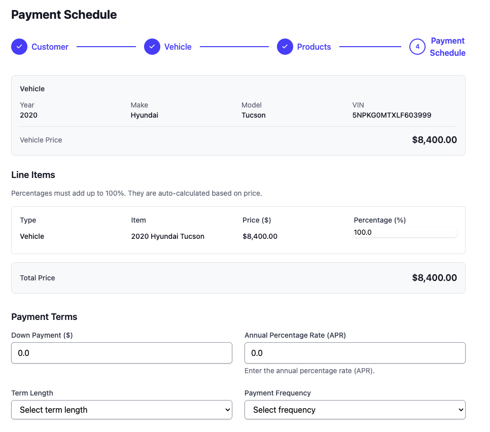The width and height of the screenshot is (490, 432).
Task: Open the Payment Frequency dropdown
Action: click(x=355, y=410)
